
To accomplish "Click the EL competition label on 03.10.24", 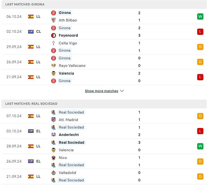I will pyautogui.click(x=38, y=131).
